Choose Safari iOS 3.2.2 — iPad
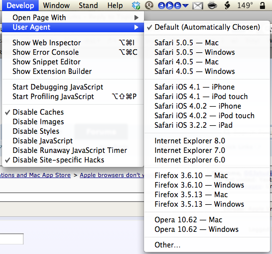Viewport: 272px width, 254px height. click(x=207, y=125)
